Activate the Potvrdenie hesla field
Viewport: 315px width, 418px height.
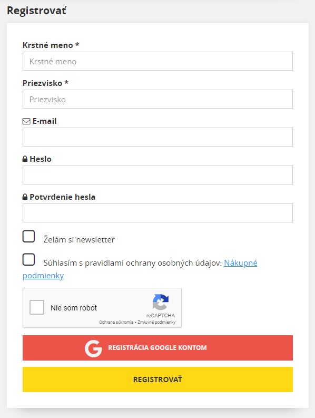coord(158,213)
